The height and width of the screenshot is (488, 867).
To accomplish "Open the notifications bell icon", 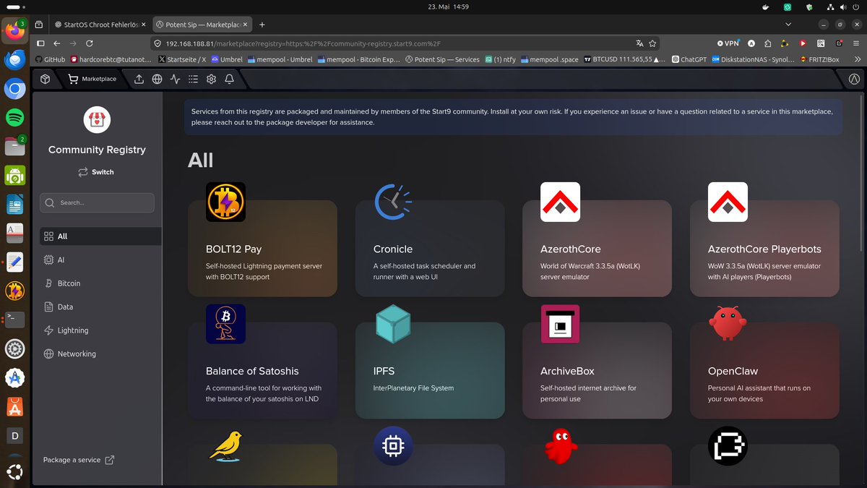I will 230,79.
